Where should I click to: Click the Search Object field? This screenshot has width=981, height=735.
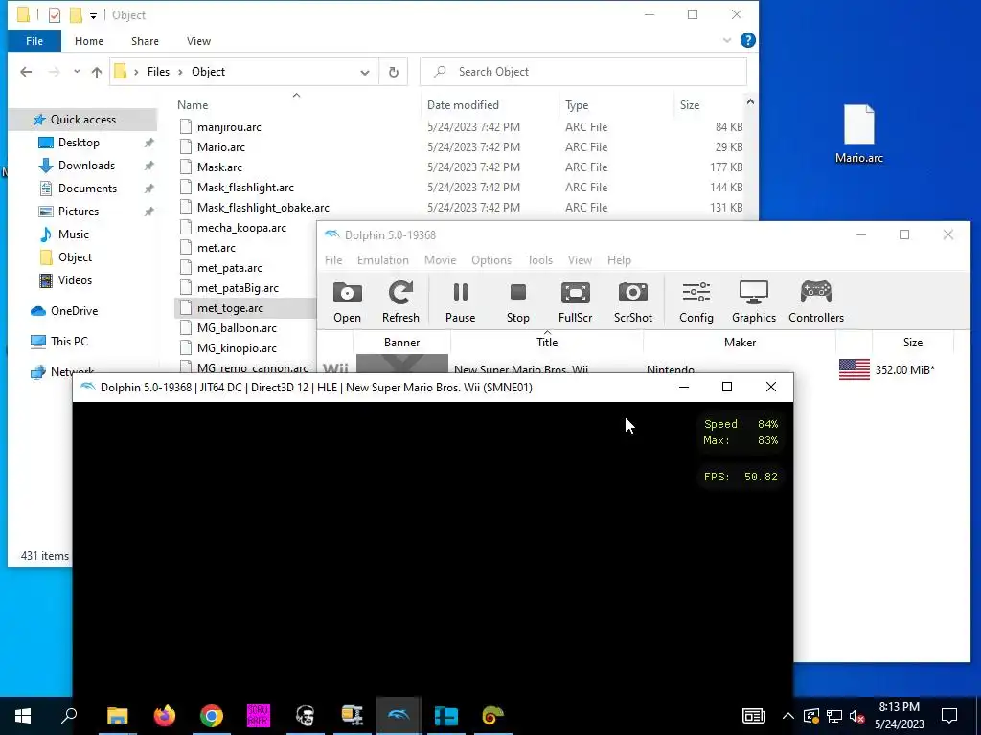(583, 72)
